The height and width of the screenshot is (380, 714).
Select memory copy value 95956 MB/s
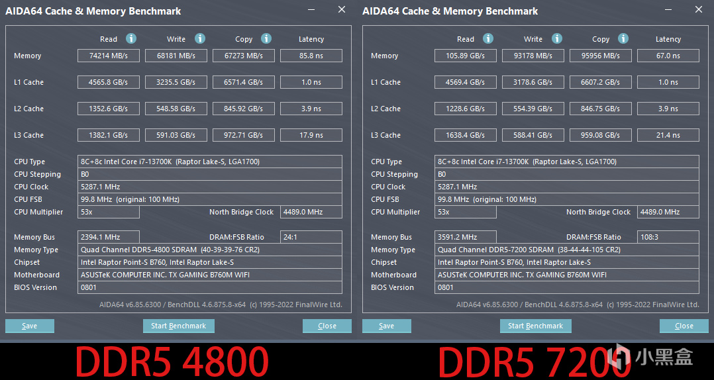point(601,56)
